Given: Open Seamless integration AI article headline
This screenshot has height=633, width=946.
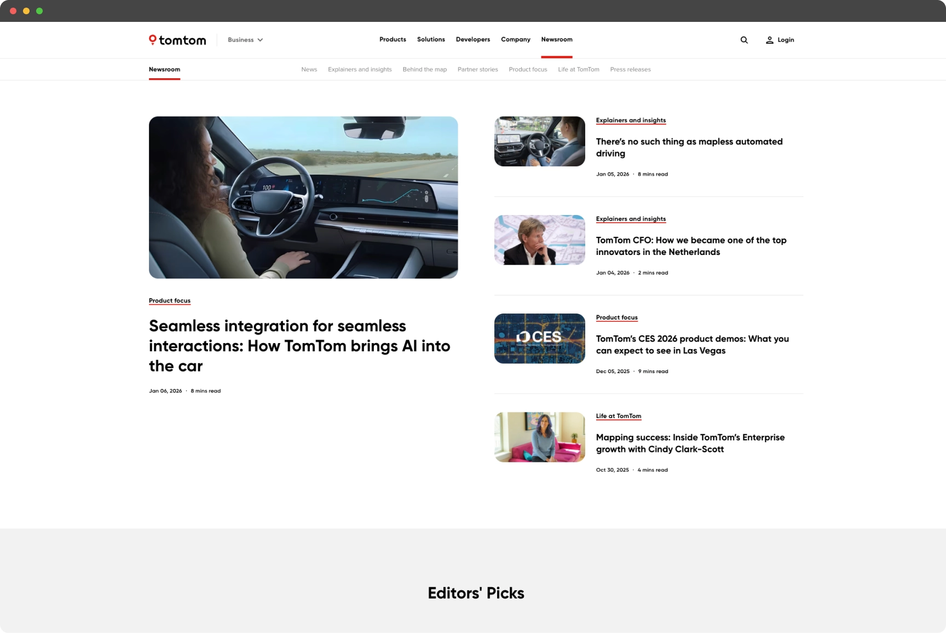Looking at the screenshot, I should pos(299,346).
